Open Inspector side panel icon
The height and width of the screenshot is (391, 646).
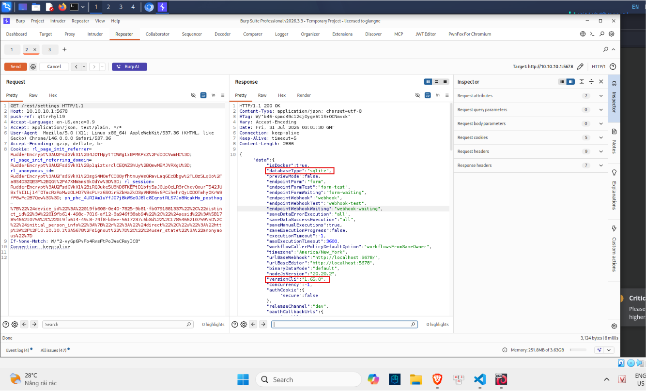(614, 84)
